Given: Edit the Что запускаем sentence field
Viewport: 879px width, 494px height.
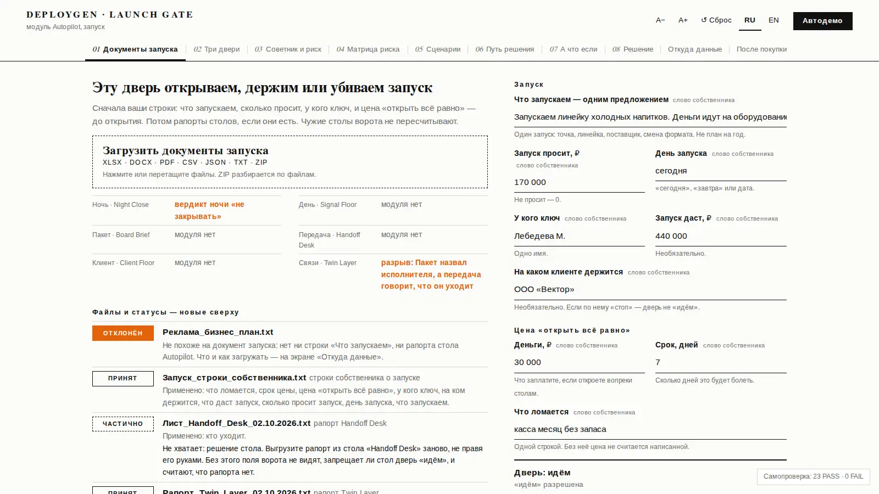Looking at the screenshot, I should pyautogui.click(x=650, y=117).
